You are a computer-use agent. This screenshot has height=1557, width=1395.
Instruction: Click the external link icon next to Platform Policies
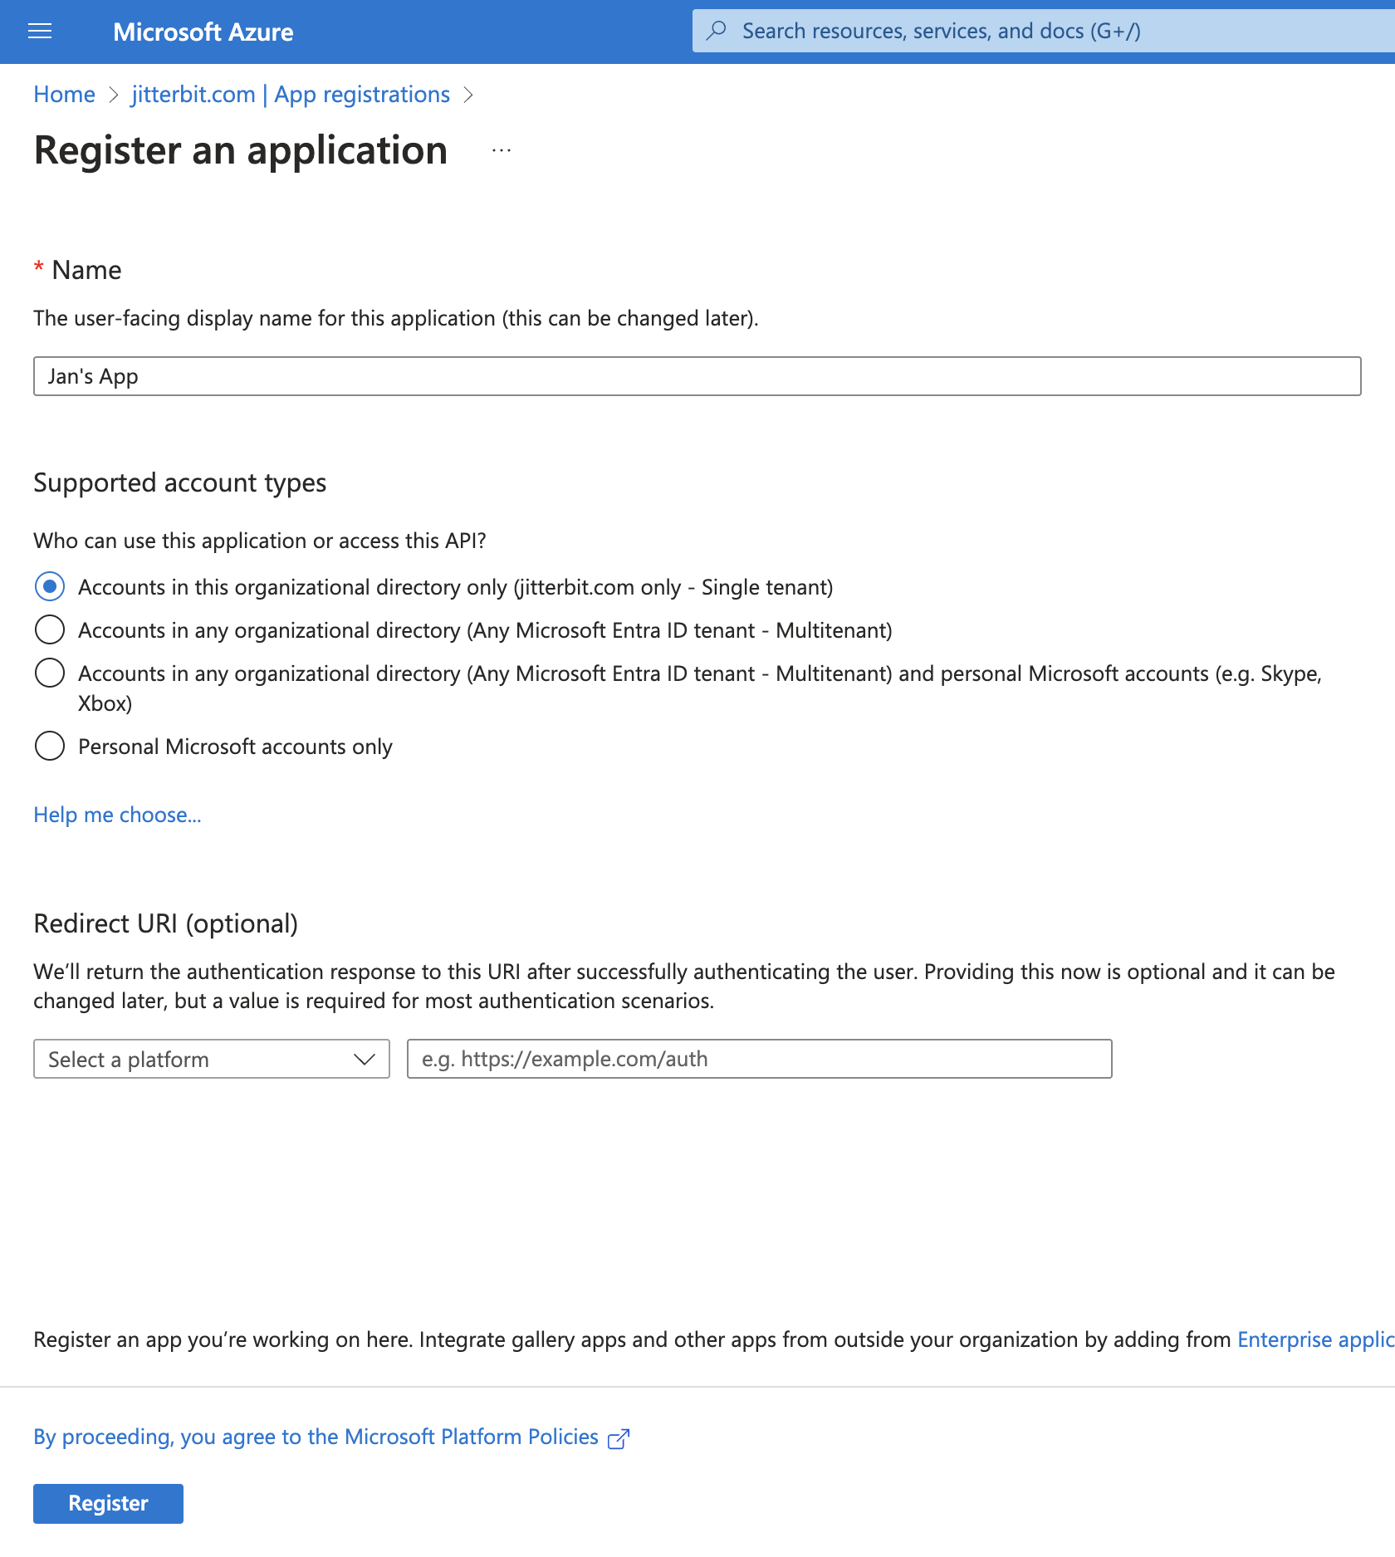click(618, 1436)
